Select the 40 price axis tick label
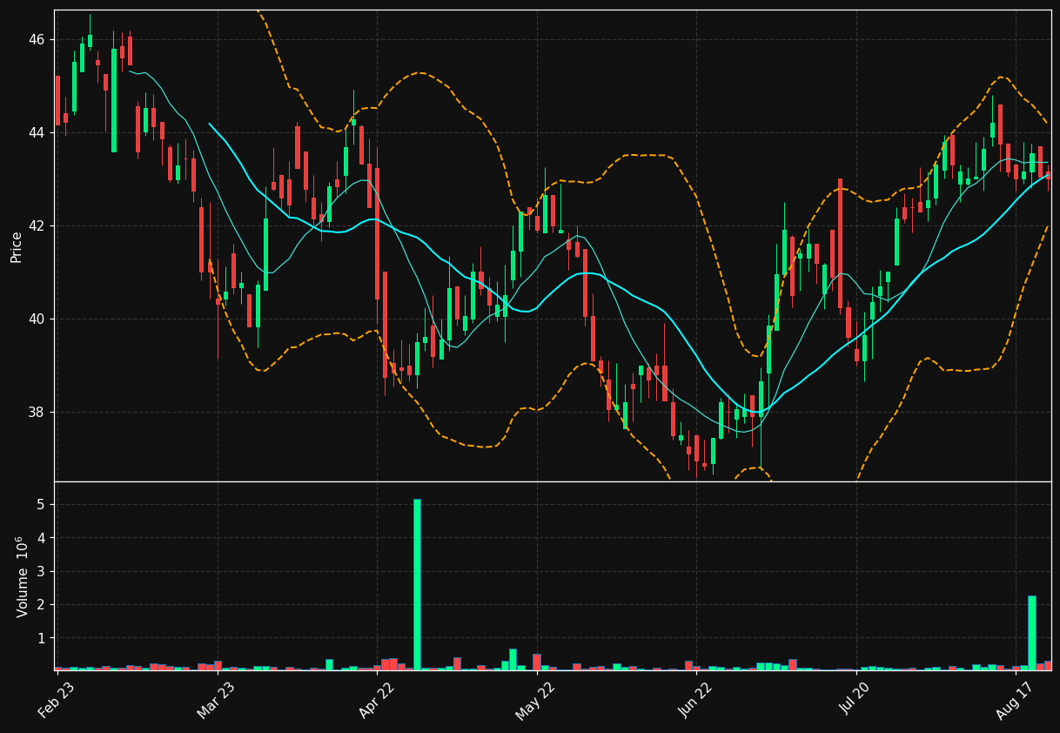 pyautogui.click(x=35, y=319)
